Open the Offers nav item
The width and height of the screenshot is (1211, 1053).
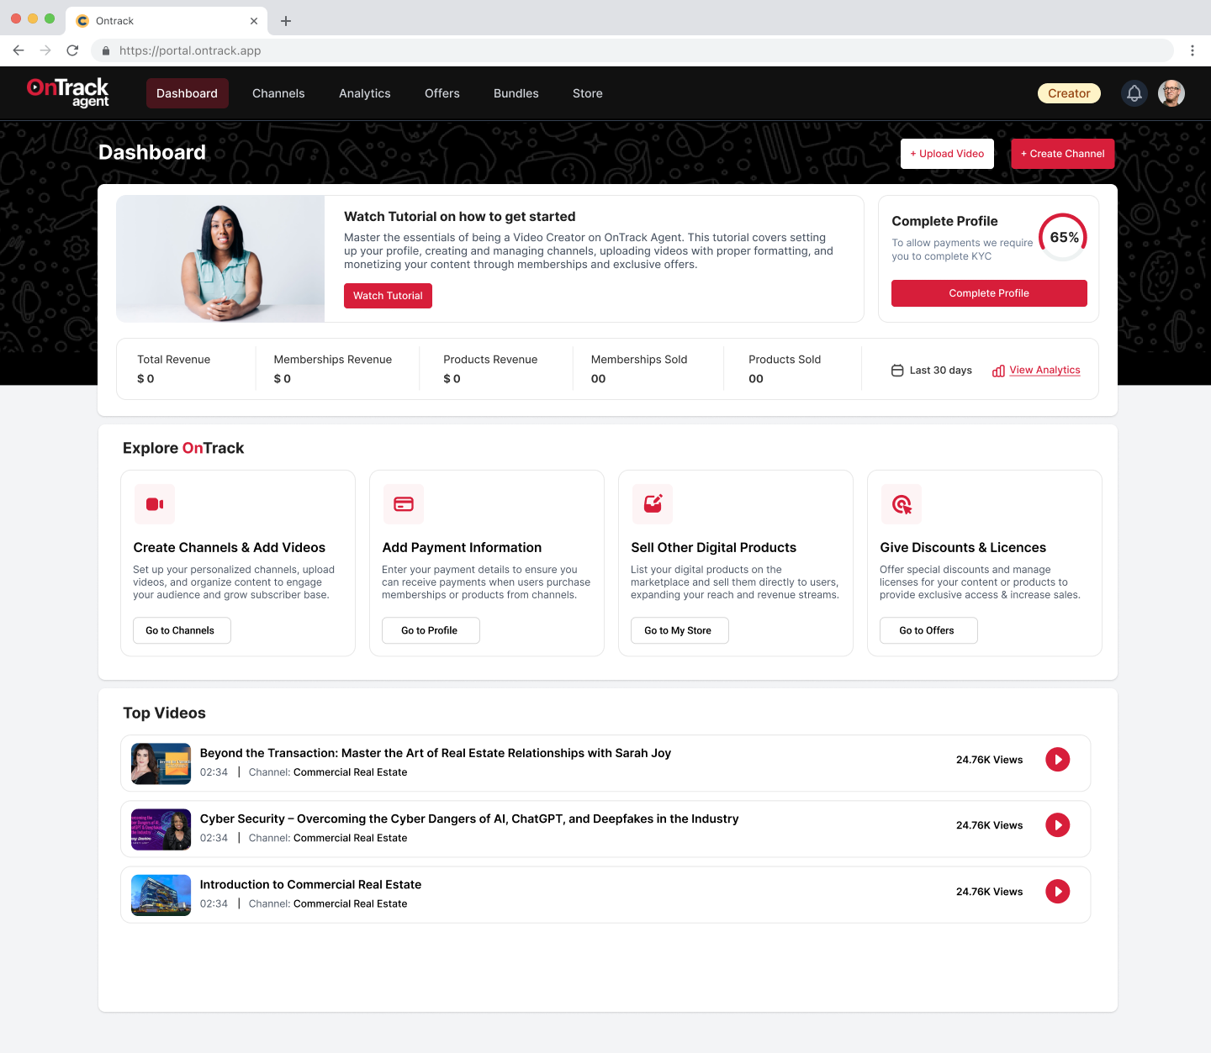(x=442, y=93)
